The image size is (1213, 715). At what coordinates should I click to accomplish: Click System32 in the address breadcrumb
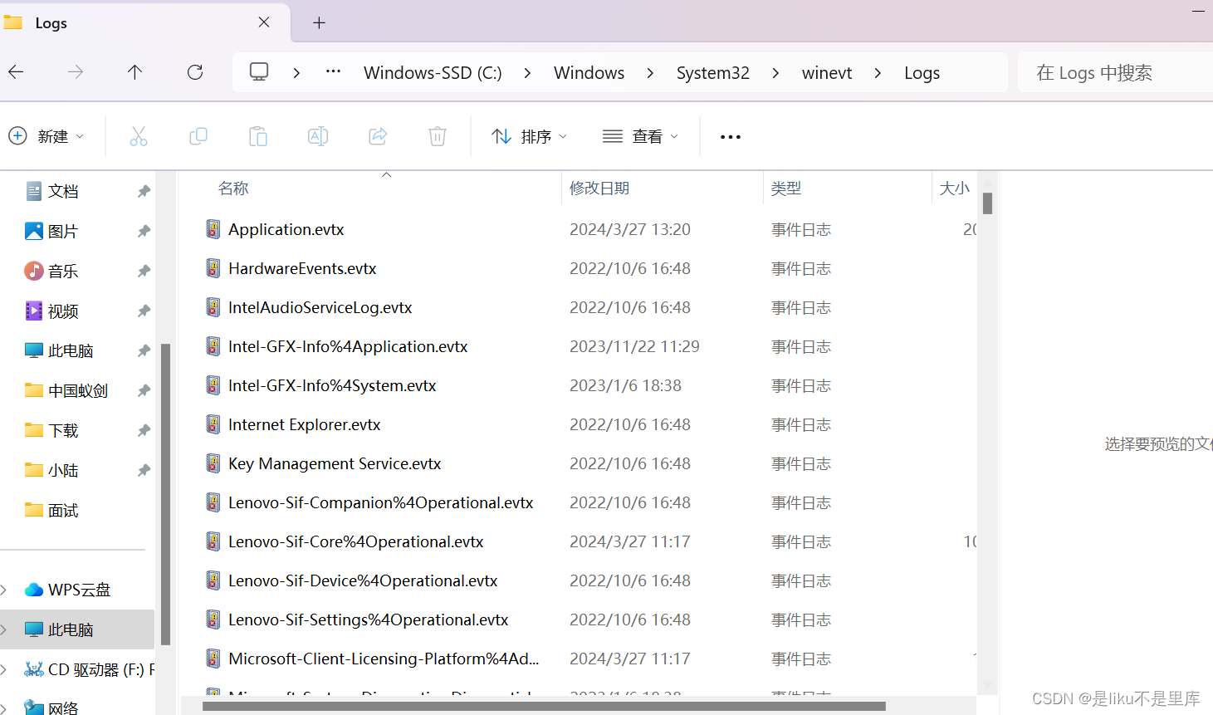713,73
